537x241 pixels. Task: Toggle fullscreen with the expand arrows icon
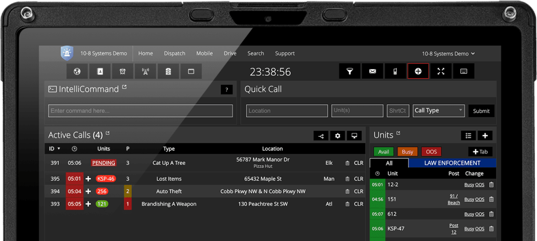coord(441,71)
